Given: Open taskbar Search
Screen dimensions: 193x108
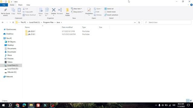Looking at the screenshot, I should click(10, 105).
